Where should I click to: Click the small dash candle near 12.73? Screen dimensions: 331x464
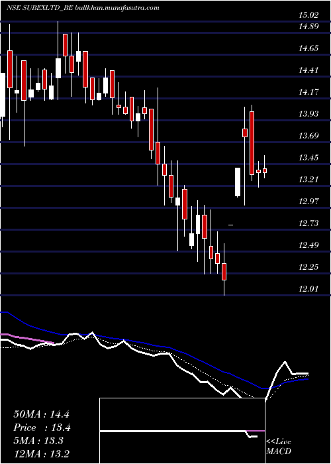click(231, 225)
